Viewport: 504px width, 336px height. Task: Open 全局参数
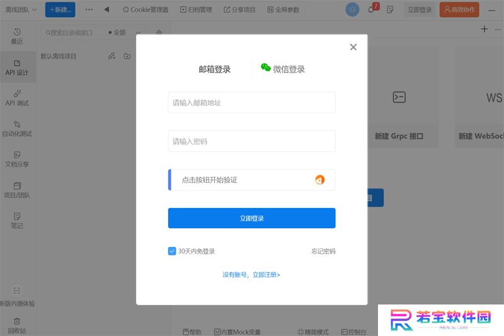click(283, 9)
